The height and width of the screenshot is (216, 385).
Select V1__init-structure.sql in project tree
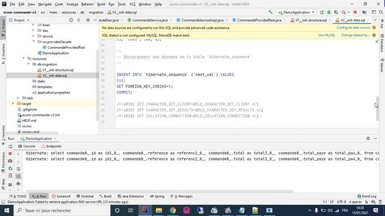click(55, 70)
